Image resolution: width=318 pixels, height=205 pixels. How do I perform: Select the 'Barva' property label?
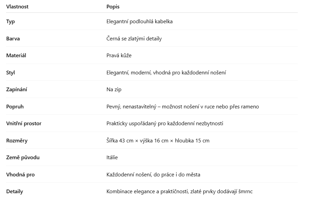[13, 39]
